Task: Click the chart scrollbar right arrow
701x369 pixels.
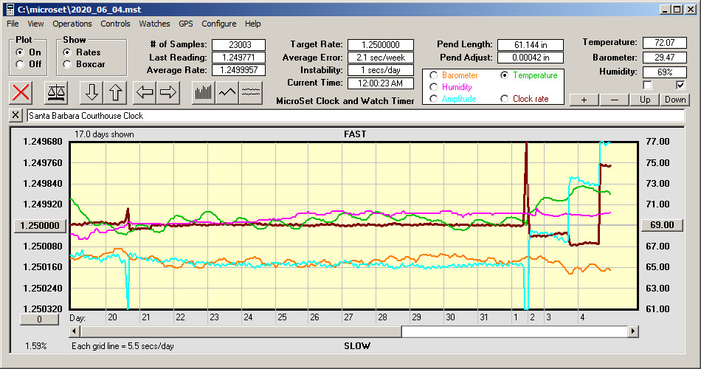Action: click(x=632, y=331)
